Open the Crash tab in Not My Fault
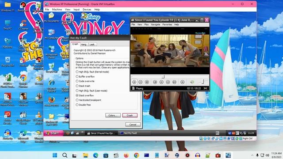This screenshot has height=159, width=283. point(75,44)
